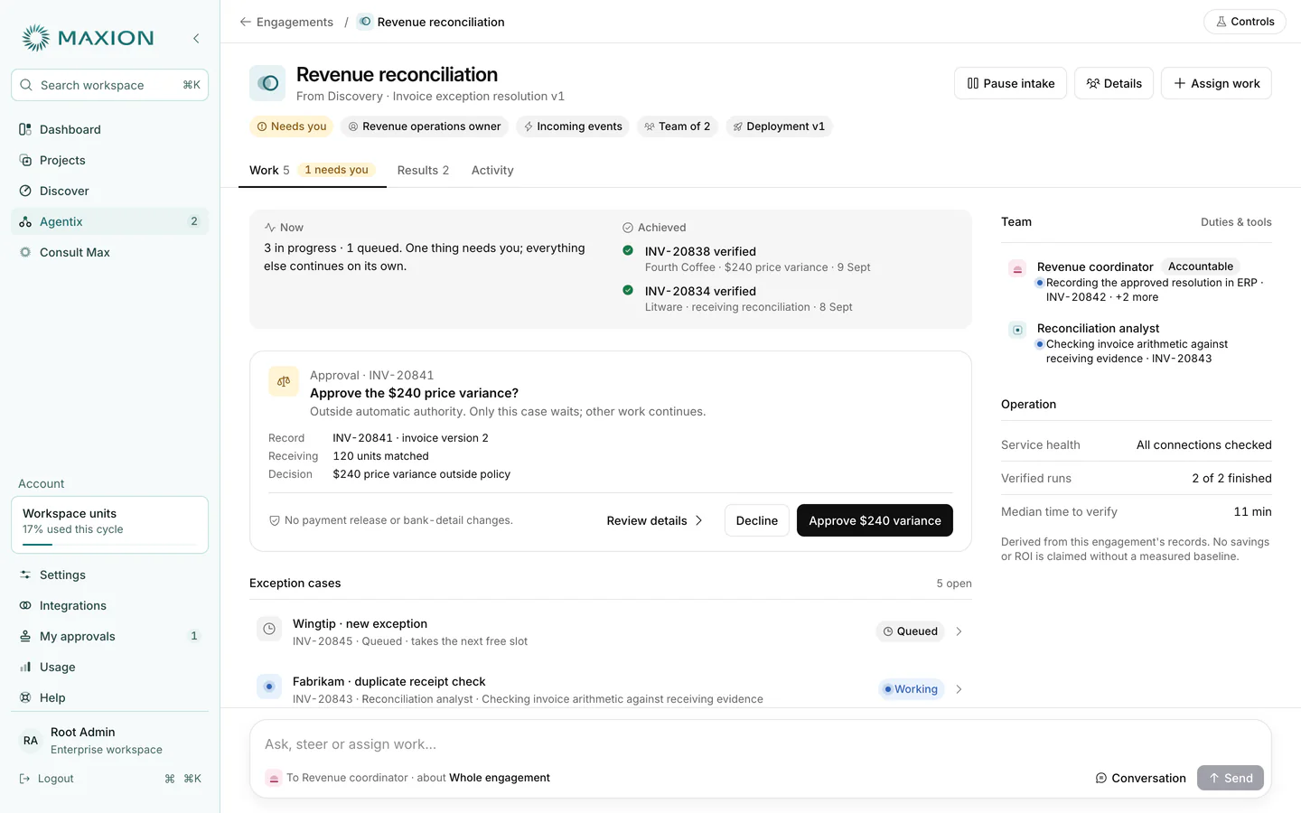Image resolution: width=1301 pixels, height=813 pixels.
Task: Click the Fabrikam row agent icon
Action: 269,687
